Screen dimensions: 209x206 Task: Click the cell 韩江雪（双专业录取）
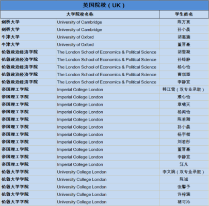183,90
